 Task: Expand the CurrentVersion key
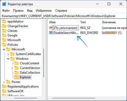coord(12,68)
